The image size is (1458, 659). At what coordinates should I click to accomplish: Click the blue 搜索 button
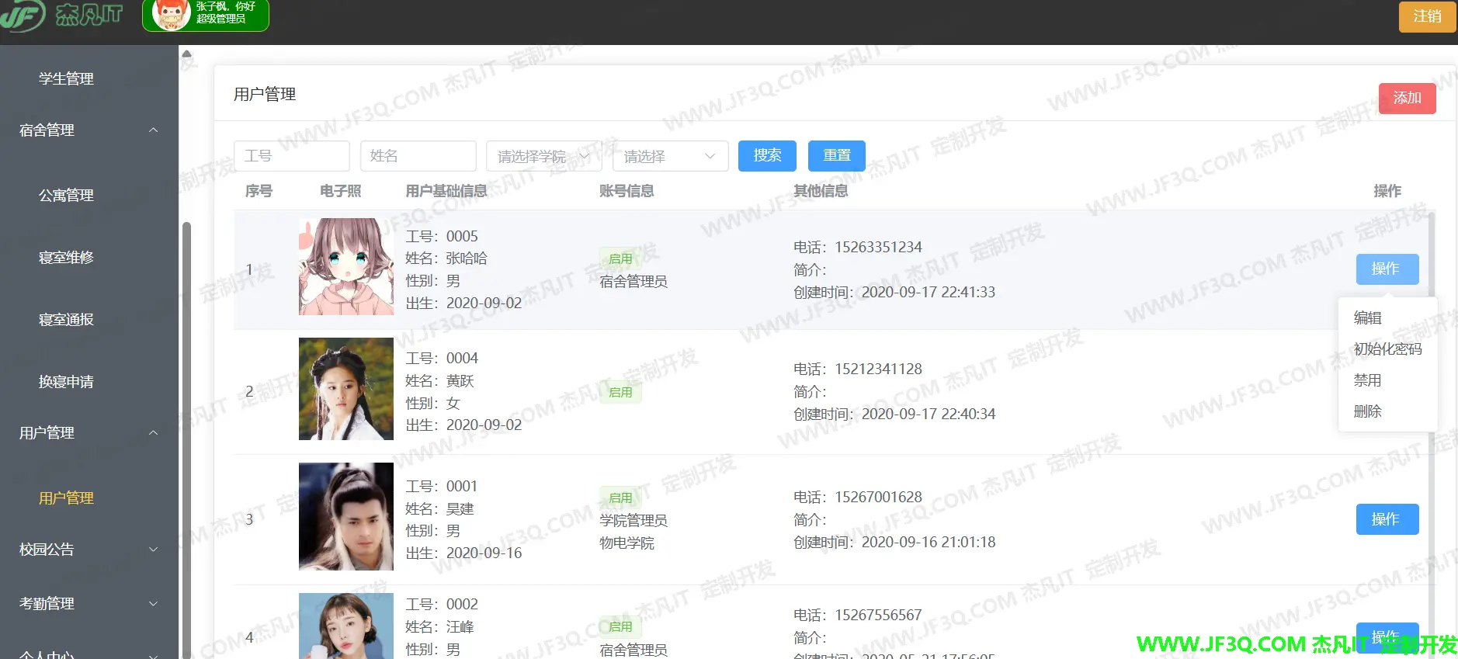point(767,155)
